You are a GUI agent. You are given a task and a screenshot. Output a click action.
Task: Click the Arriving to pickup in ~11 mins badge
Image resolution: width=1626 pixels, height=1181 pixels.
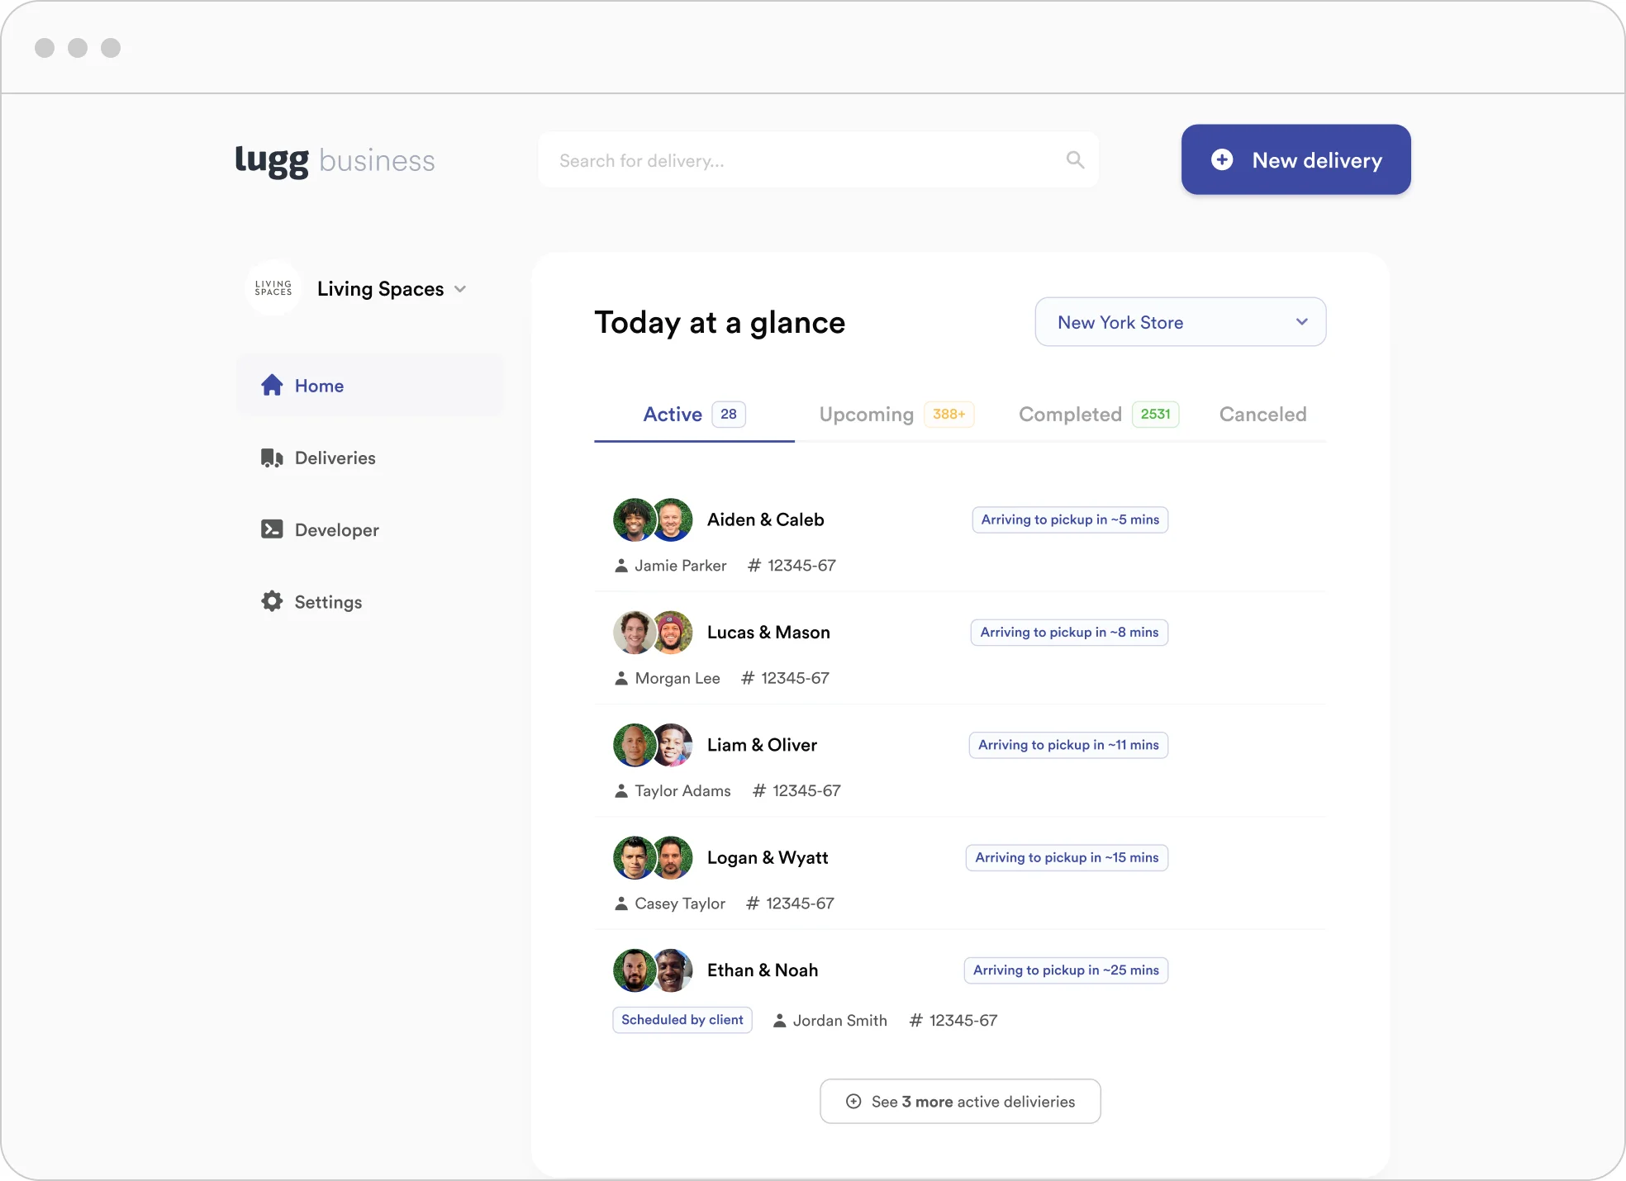click(1068, 745)
